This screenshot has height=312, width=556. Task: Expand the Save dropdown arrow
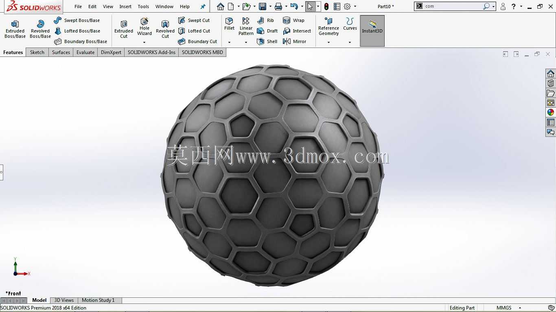[x=270, y=6]
